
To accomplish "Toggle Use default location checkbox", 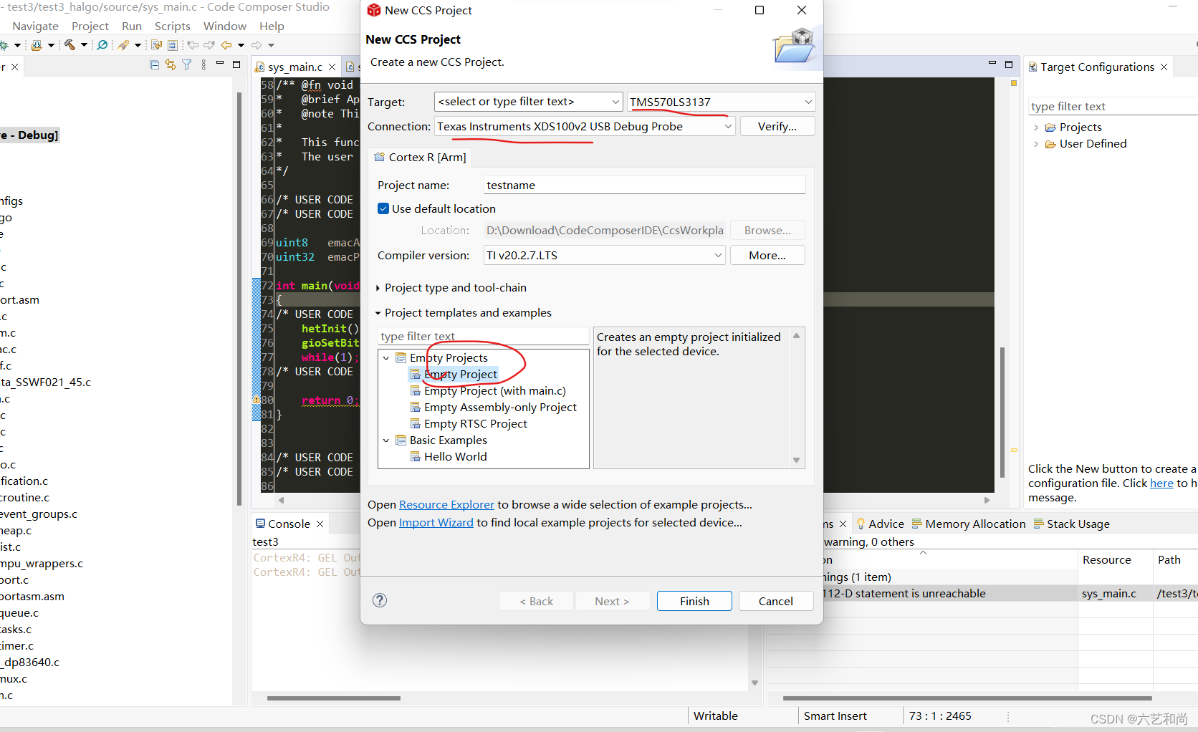I will pyautogui.click(x=383, y=208).
